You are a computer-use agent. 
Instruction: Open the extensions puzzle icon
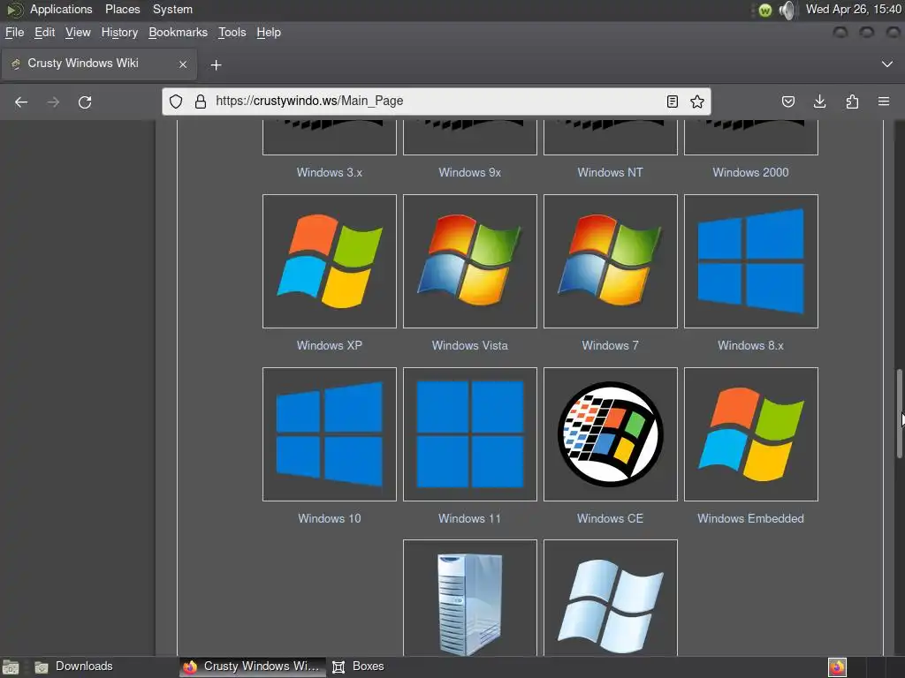click(852, 102)
